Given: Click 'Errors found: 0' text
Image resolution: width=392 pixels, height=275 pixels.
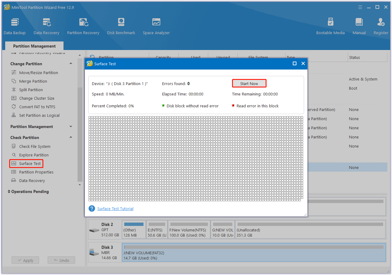Looking at the screenshot, I should point(176,84).
